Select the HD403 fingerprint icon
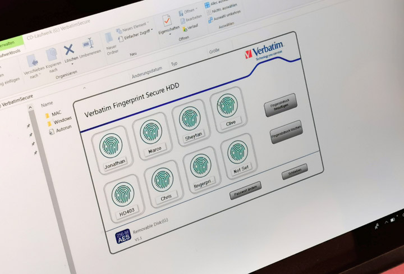This screenshot has width=404, height=274. coord(123,194)
